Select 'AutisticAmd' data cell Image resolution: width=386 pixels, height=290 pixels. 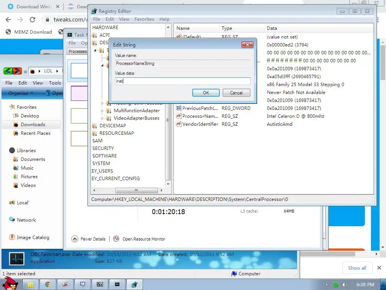tap(279, 124)
